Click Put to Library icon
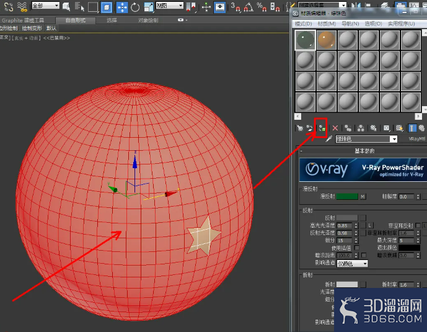The width and height of the screenshot is (427, 332). [x=373, y=128]
